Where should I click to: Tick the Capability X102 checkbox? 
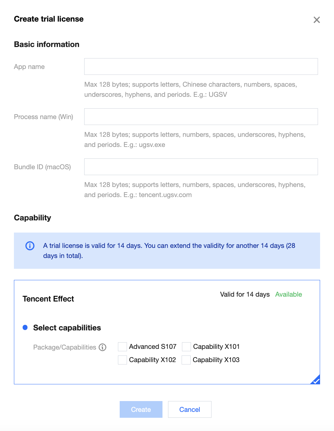click(x=122, y=360)
